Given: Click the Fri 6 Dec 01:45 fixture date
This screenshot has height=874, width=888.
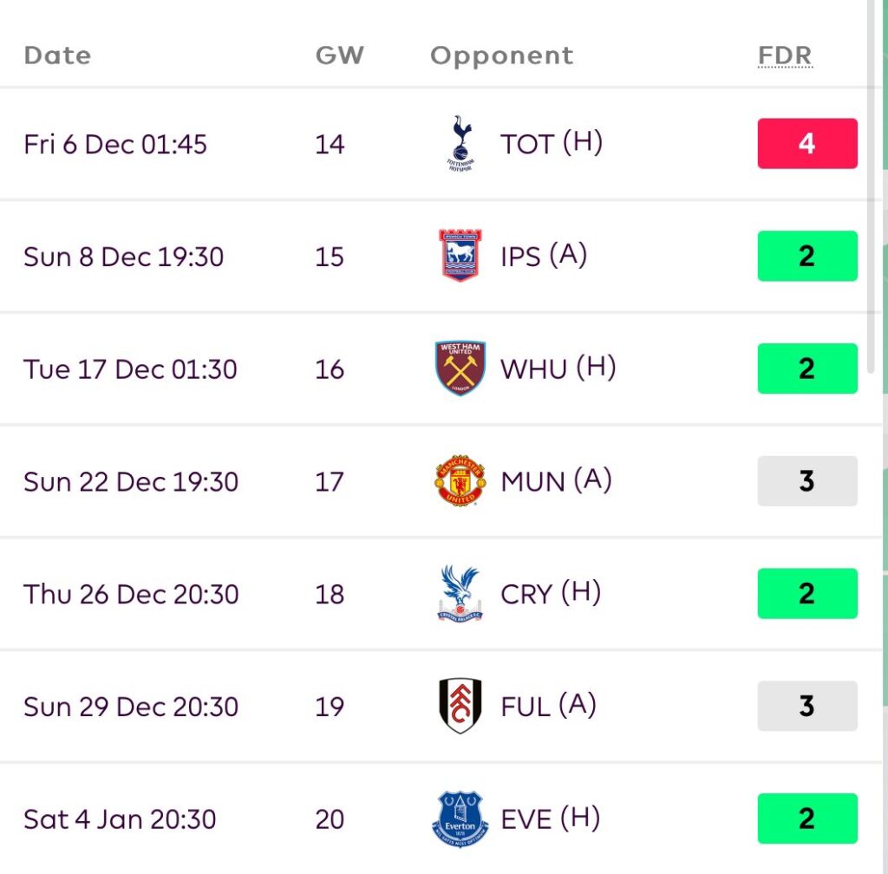Looking at the screenshot, I should (115, 144).
